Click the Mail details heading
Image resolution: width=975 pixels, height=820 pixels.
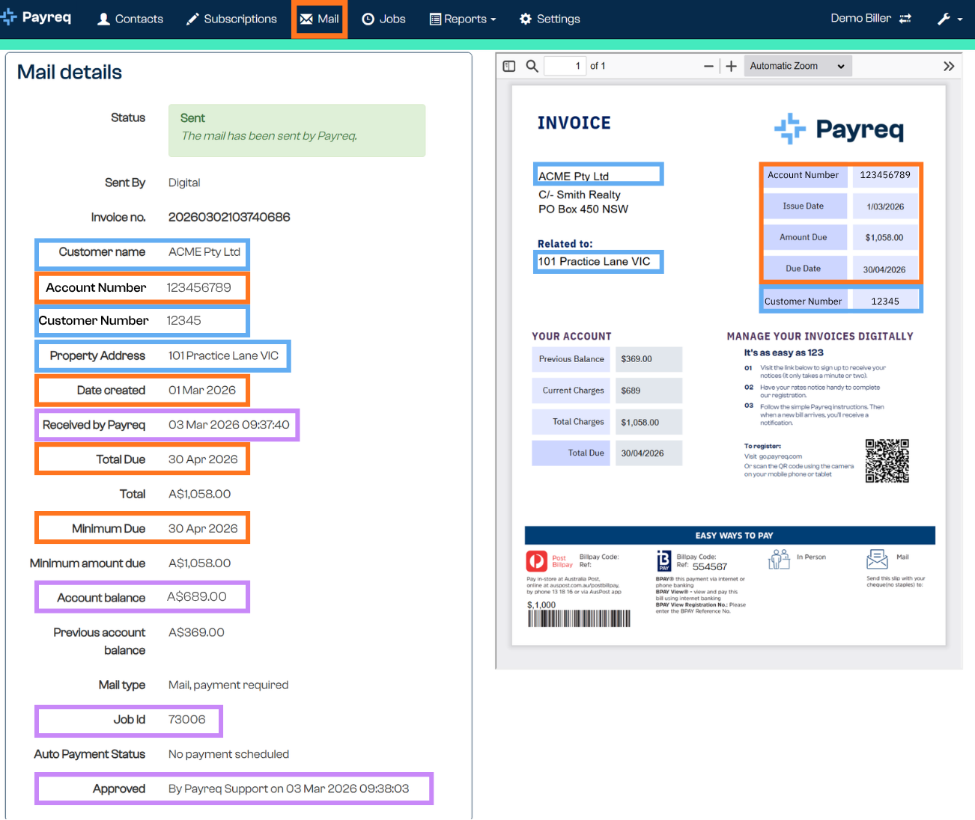(70, 72)
